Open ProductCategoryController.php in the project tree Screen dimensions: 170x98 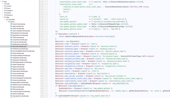point(22,78)
